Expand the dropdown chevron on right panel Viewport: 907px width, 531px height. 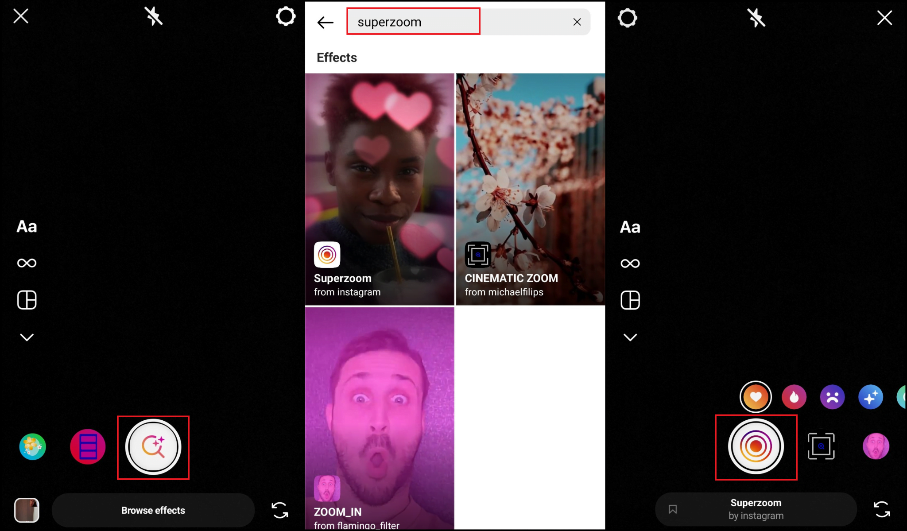[x=631, y=336]
